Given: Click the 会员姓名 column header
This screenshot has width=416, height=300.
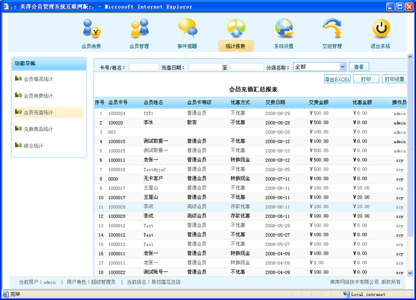Looking at the screenshot, I should click(x=153, y=102).
